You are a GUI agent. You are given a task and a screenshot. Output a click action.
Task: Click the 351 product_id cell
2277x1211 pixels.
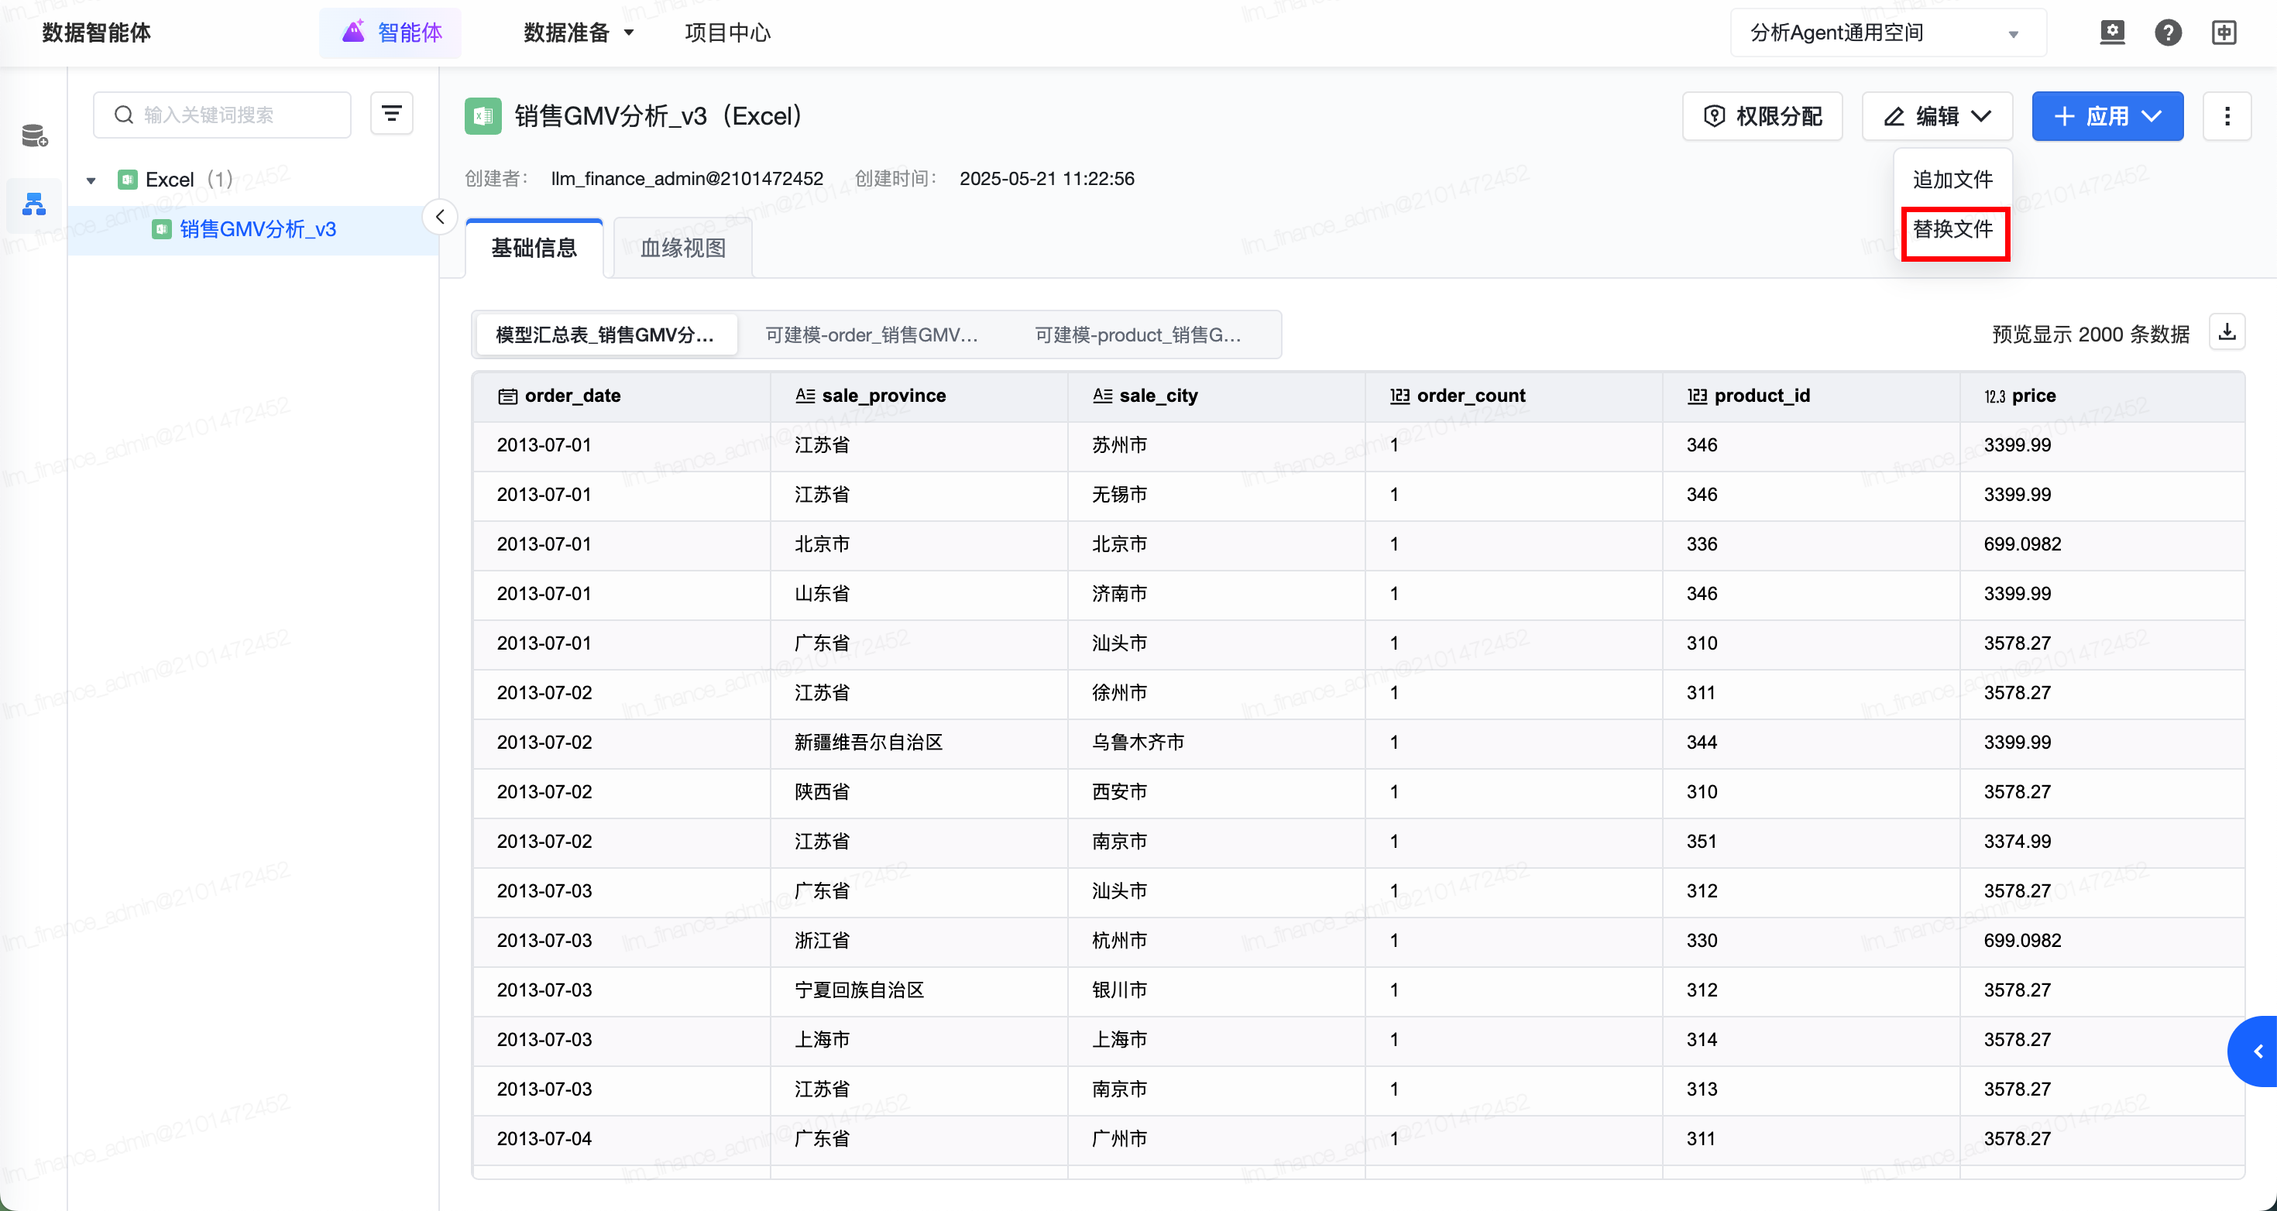(x=1812, y=842)
